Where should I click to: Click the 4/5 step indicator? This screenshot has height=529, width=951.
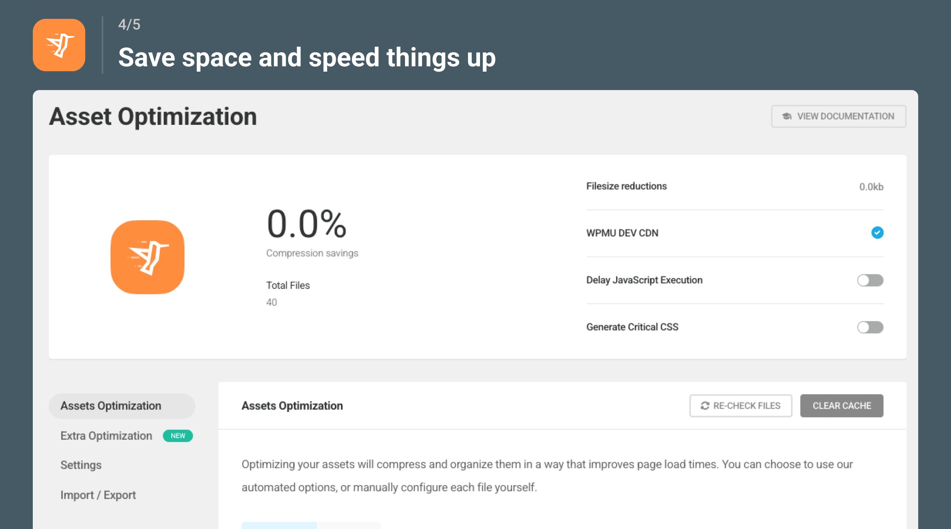[x=129, y=25]
